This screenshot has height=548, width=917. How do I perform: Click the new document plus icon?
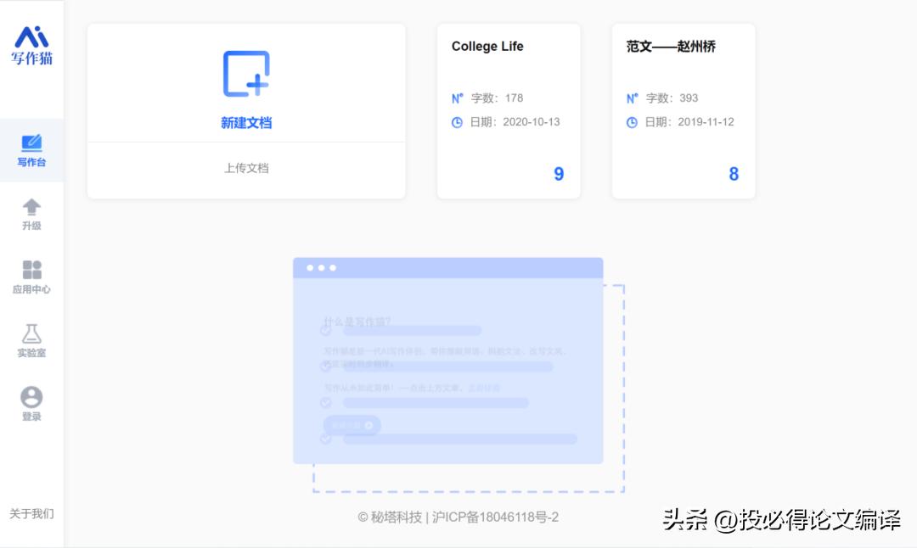coord(245,75)
